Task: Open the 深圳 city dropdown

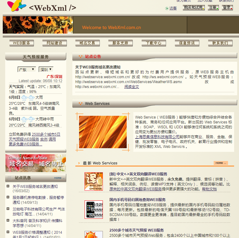Action: click(46, 69)
